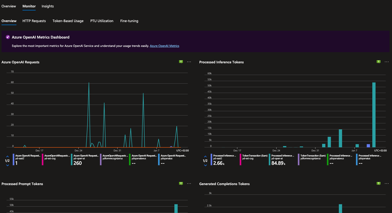Screen dimensions: 392x213
Task: Select the Monitor tab
Action: [x=29, y=6]
